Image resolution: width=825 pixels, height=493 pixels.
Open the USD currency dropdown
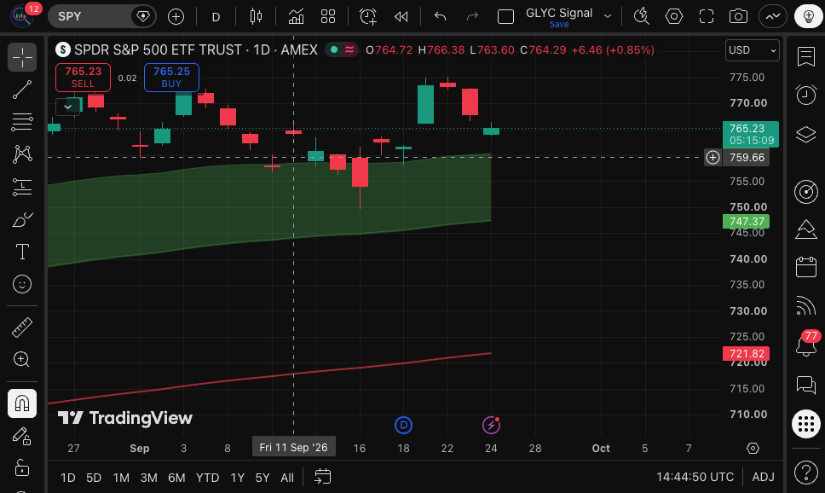click(x=753, y=50)
